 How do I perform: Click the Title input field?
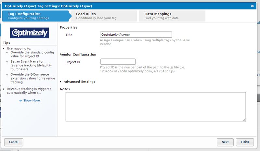136,34
